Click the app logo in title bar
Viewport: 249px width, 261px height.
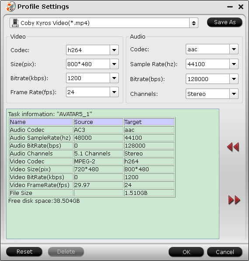point(10,7)
